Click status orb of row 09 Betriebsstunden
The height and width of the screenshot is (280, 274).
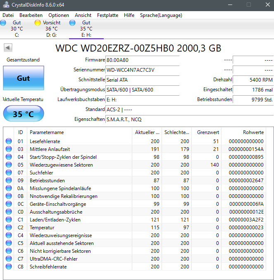pyautogui.click(x=9, y=180)
